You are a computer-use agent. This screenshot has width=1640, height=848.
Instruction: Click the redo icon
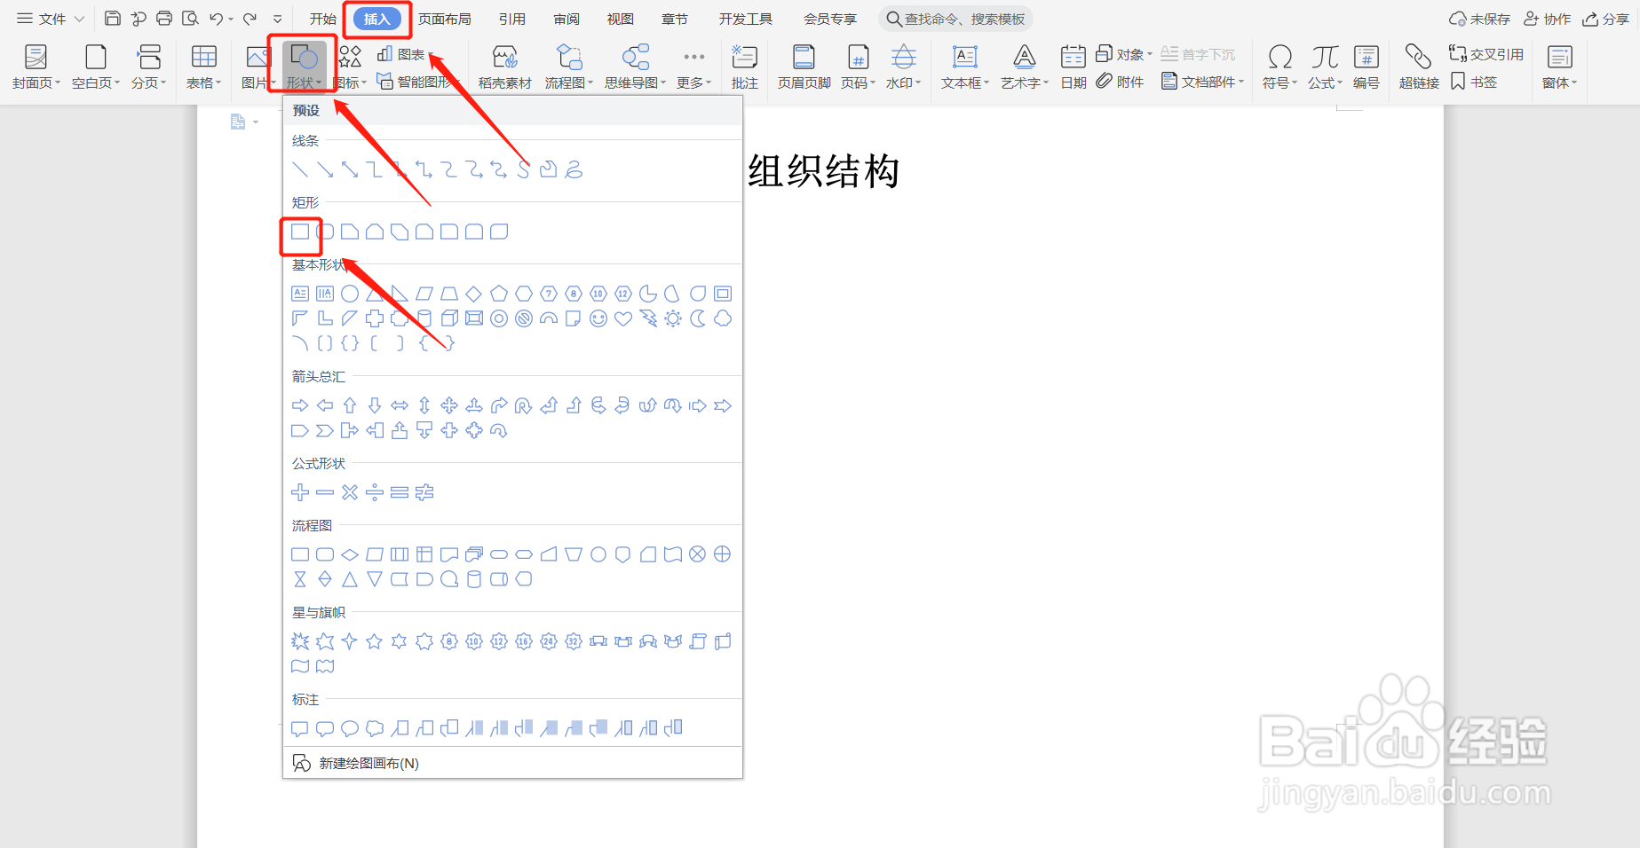[250, 19]
